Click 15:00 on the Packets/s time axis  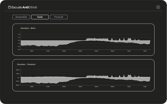[145, 87]
